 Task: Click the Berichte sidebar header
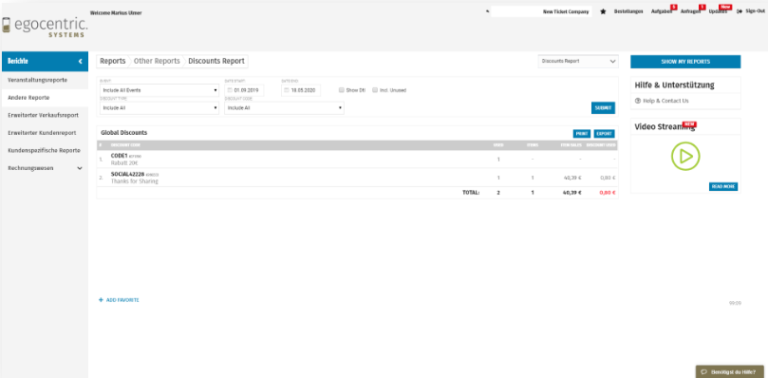point(45,62)
